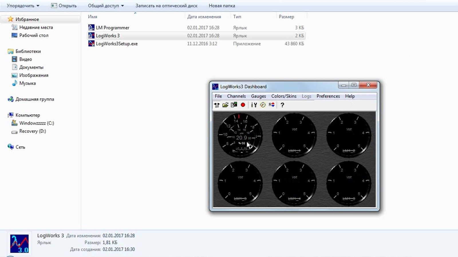Click the LogWorks 3 shortcut icon
This screenshot has height=257, width=458.
point(91,35)
